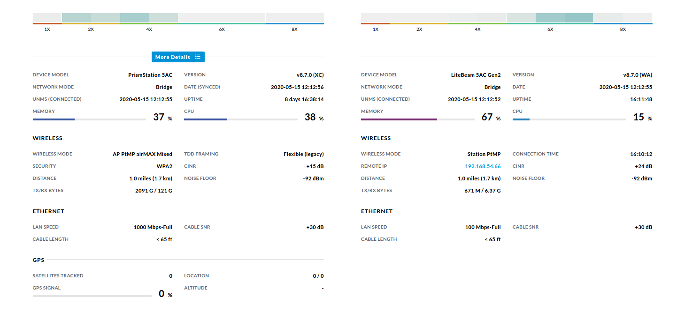
Task: Click the PrismStation CPU bar at 38%
Action: coord(240,119)
